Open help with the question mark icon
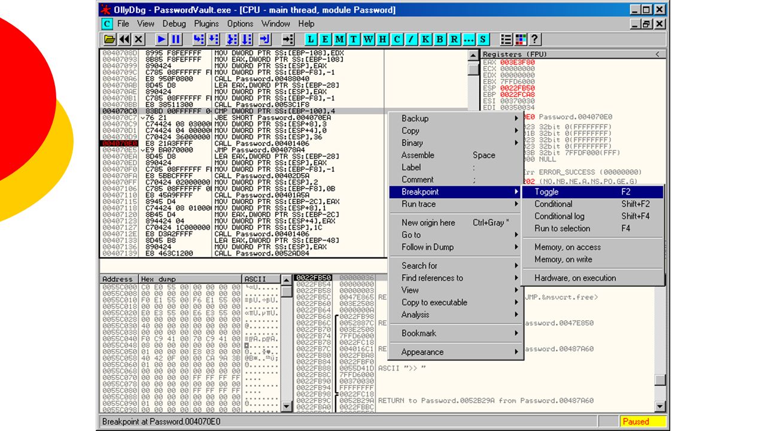 tap(534, 39)
